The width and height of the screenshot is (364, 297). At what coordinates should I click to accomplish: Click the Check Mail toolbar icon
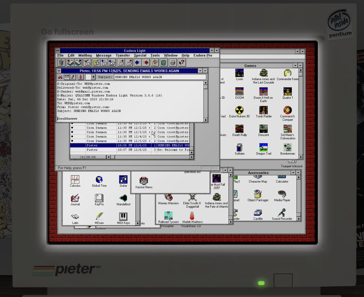[x=87, y=62]
